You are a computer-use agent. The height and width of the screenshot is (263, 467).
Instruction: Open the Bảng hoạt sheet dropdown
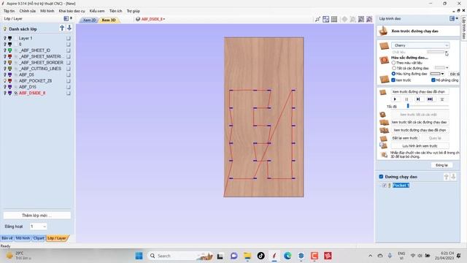[38, 226]
